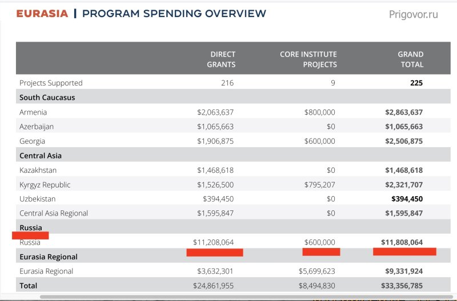Click the Kyrgyz Republic row label
This screenshot has width=457, height=301.
tap(45, 185)
